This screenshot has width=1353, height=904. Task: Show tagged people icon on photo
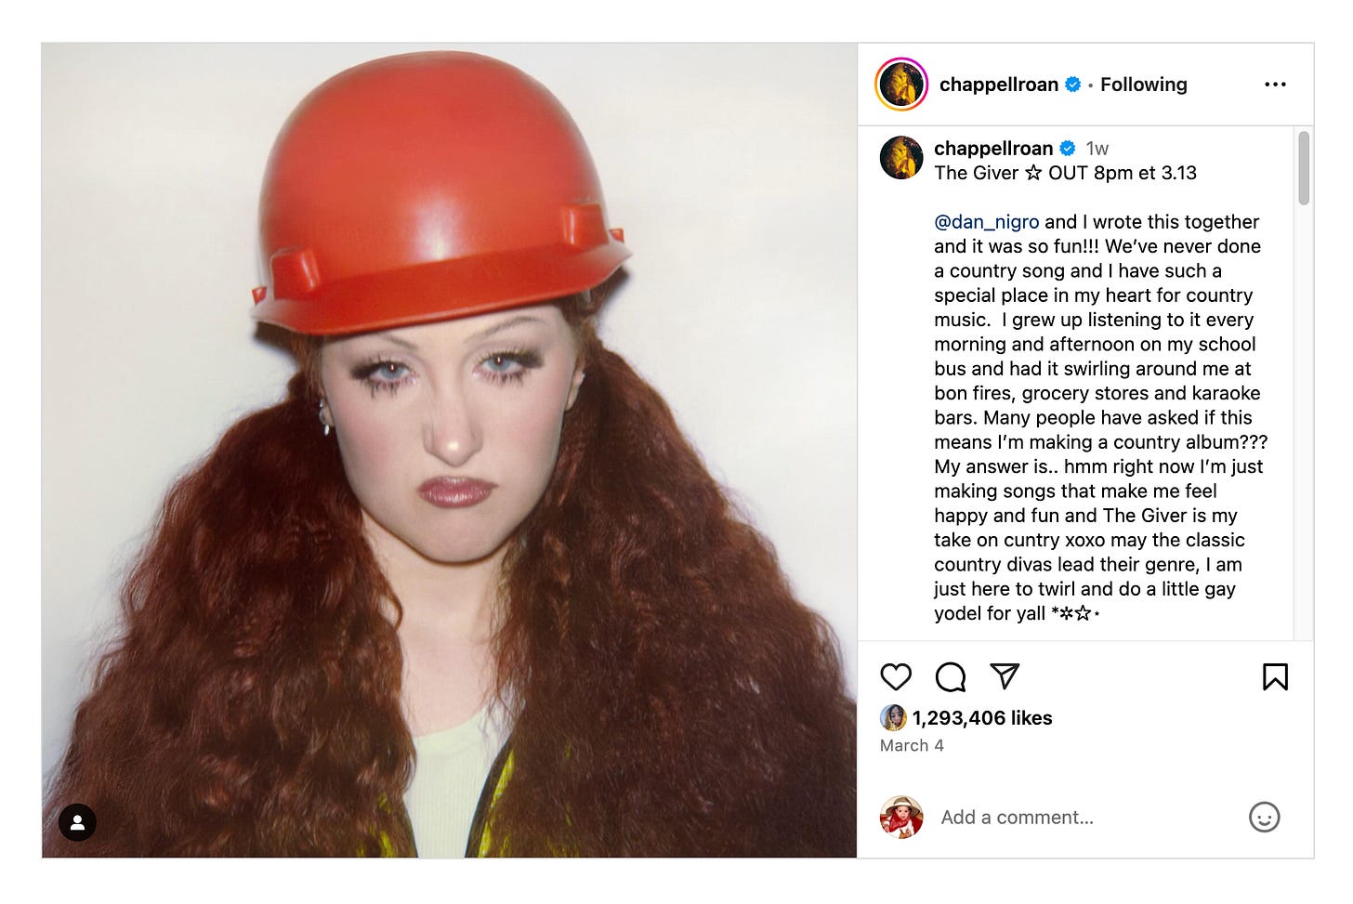point(78,822)
